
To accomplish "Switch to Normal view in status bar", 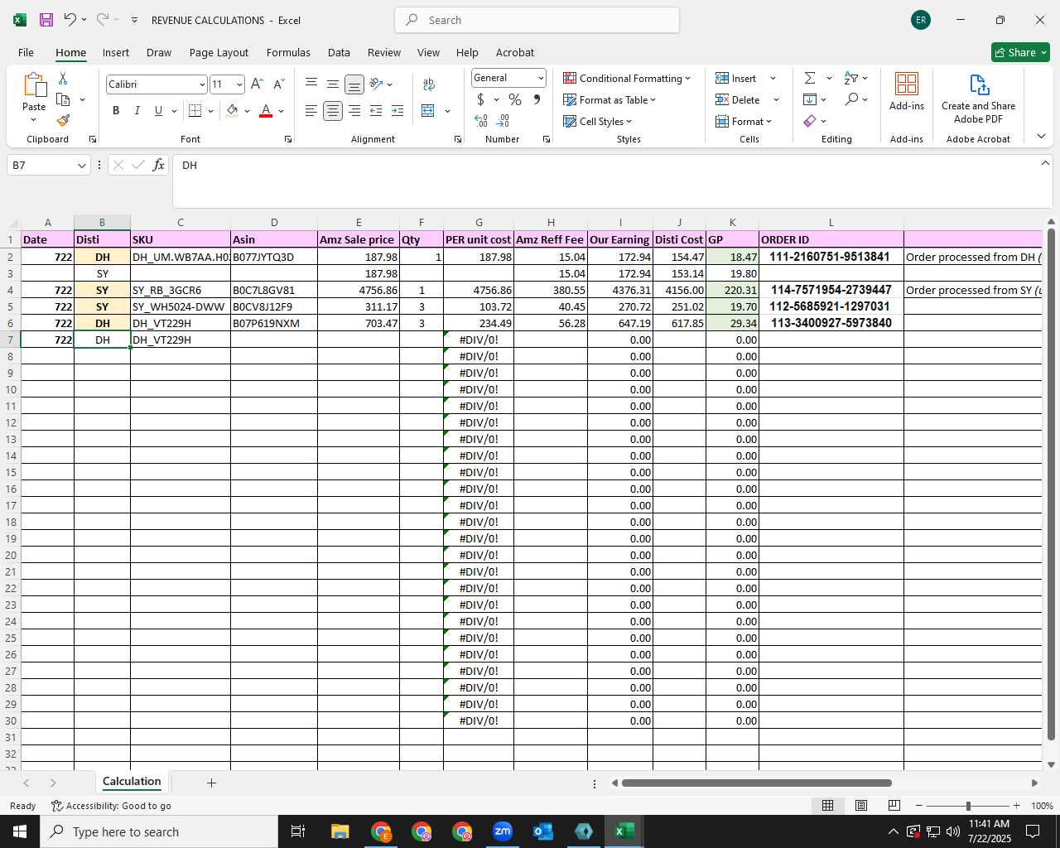I will click(827, 806).
